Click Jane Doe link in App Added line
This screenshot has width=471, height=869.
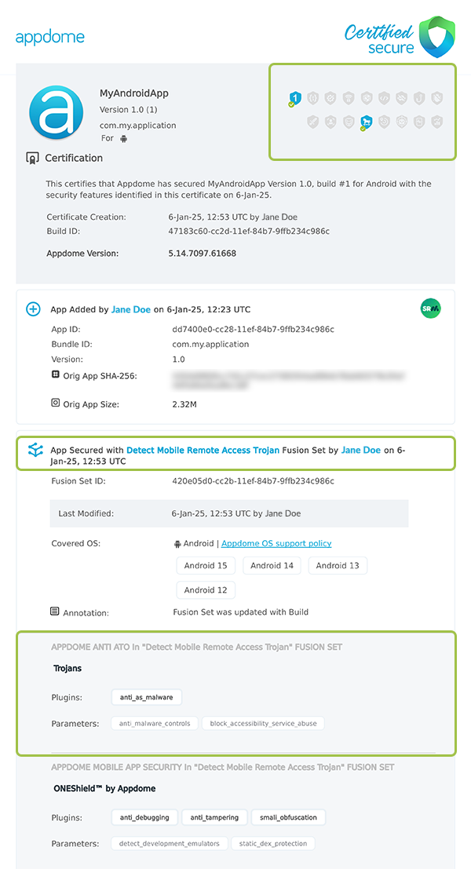tap(131, 309)
